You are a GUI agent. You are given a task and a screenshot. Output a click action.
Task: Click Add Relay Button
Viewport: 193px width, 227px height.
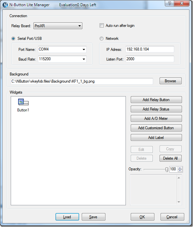tap(156, 100)
